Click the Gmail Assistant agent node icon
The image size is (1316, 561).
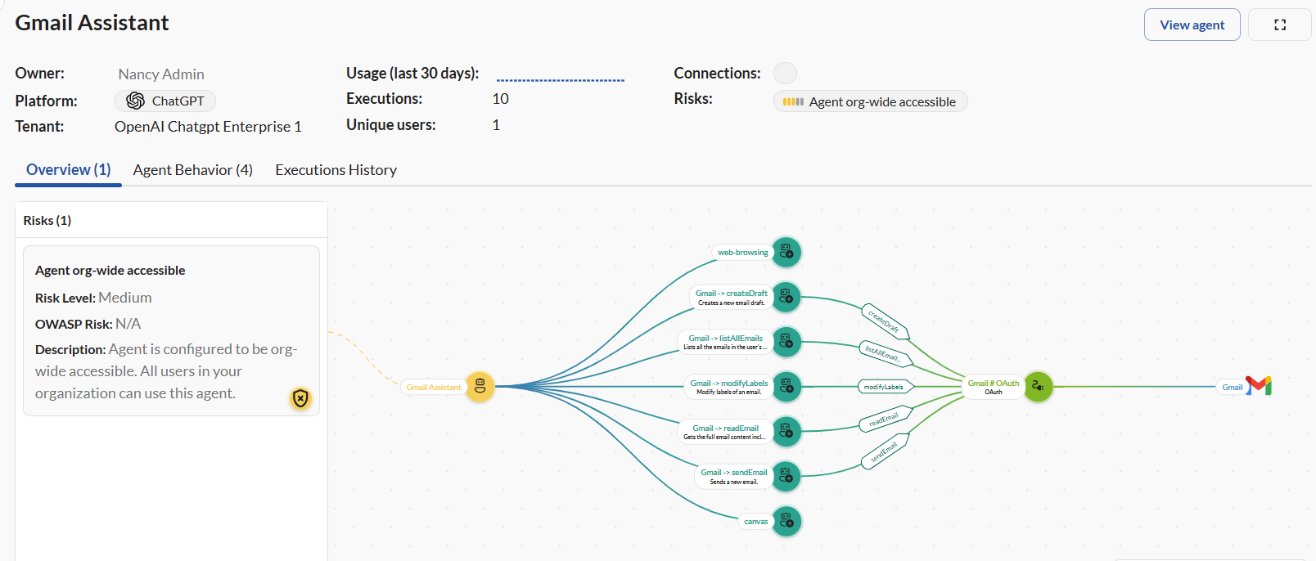(480, 387)
